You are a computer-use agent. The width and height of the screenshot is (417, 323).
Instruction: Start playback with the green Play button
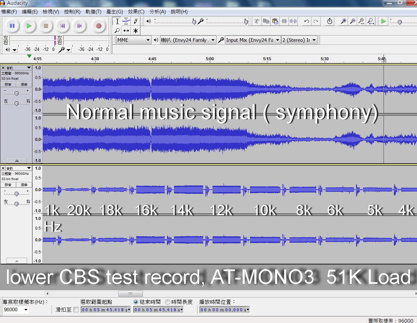pos(29,26)
